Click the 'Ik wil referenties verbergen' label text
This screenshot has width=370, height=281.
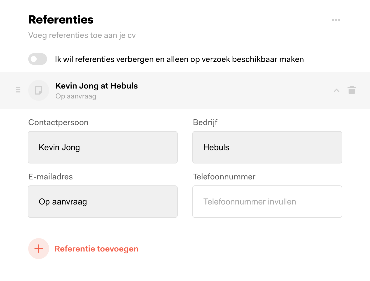coord(179,59)
